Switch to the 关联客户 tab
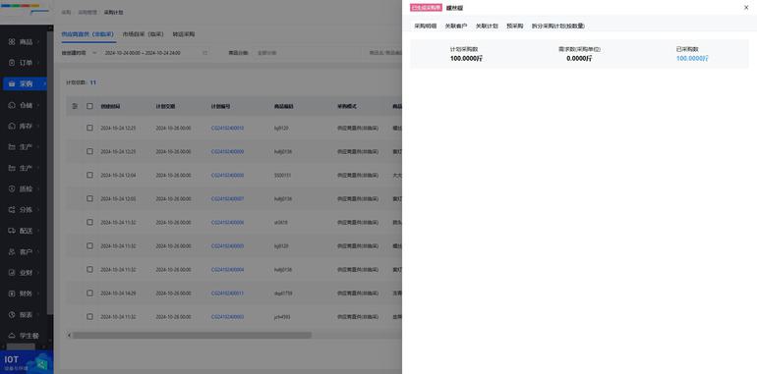The width and height of the screenshot is (757, 374). (x=456, y=27)
